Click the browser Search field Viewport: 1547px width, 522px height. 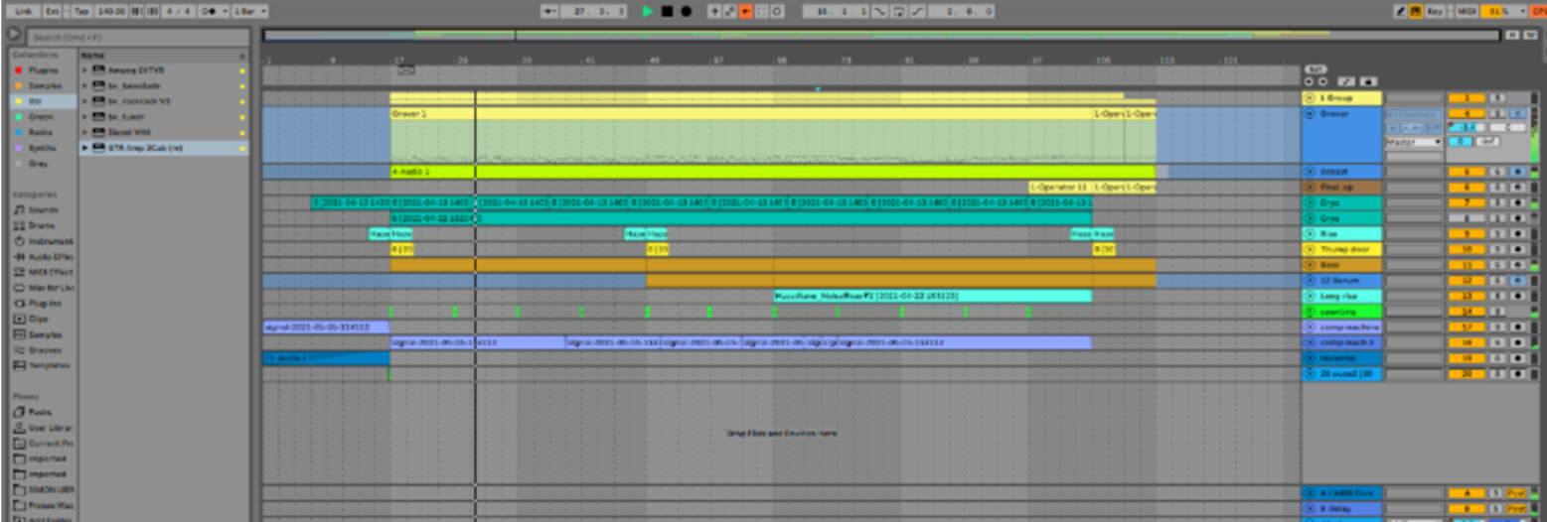136,37
